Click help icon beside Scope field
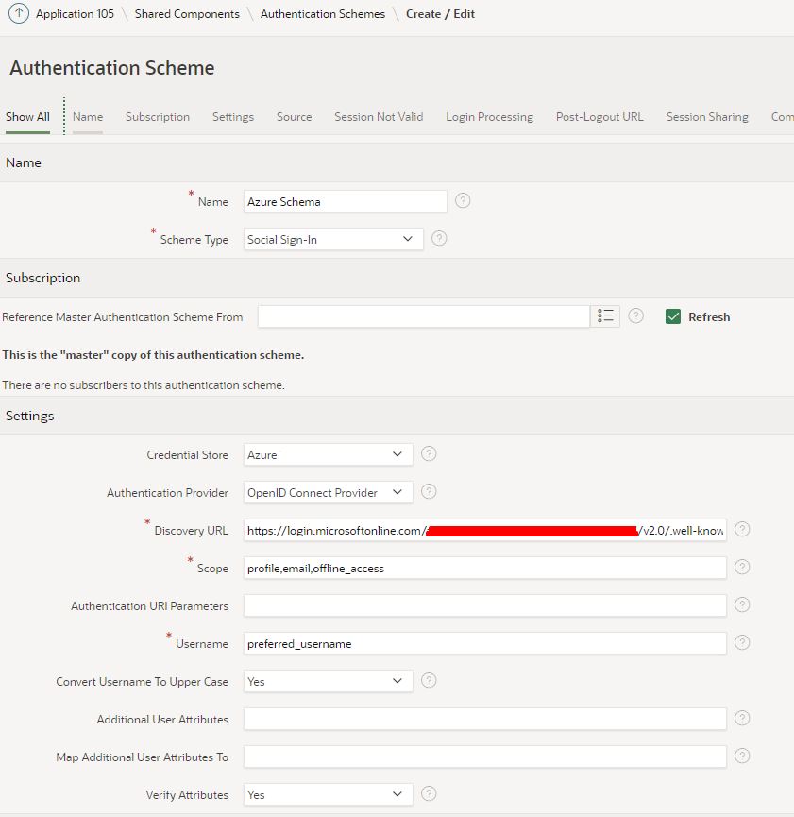Screen dimensions: 794x817 742,568
